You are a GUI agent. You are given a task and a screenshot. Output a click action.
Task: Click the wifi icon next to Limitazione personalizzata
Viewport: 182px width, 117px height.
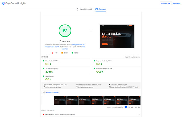[77, 87]
